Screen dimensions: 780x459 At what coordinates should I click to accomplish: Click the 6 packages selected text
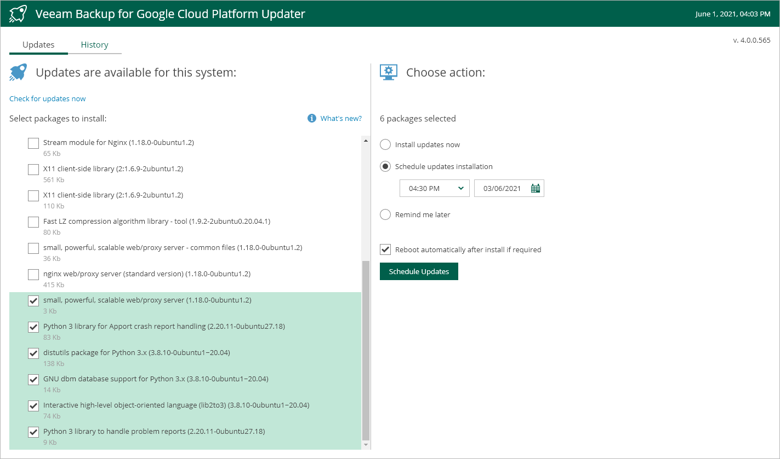(418, 118)
